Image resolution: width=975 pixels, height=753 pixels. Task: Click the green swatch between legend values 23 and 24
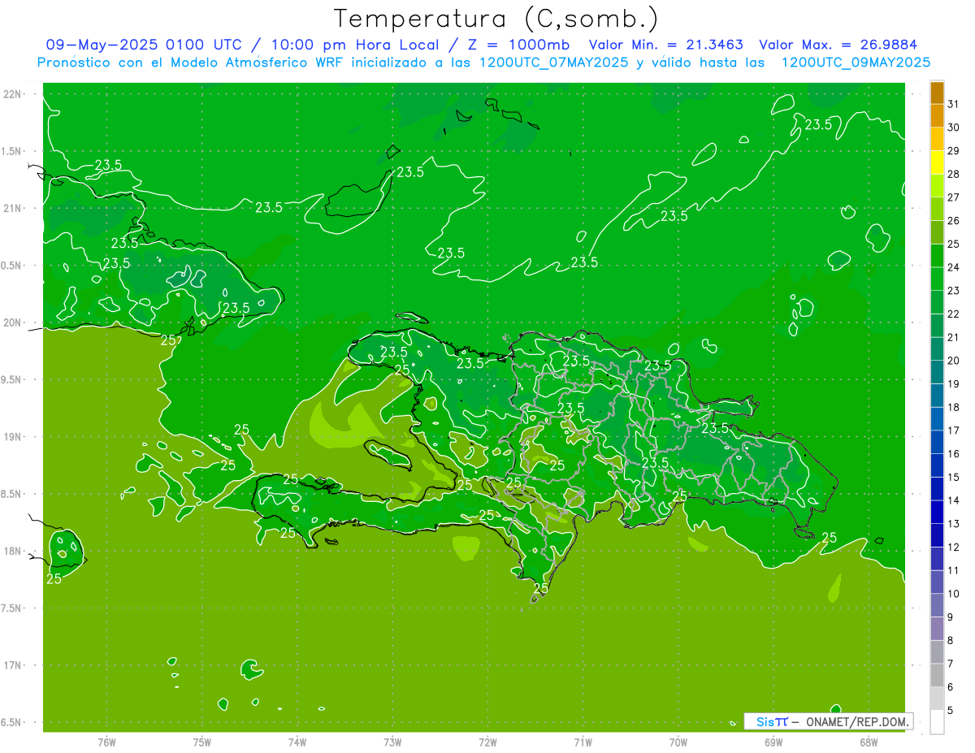[937, 279]
